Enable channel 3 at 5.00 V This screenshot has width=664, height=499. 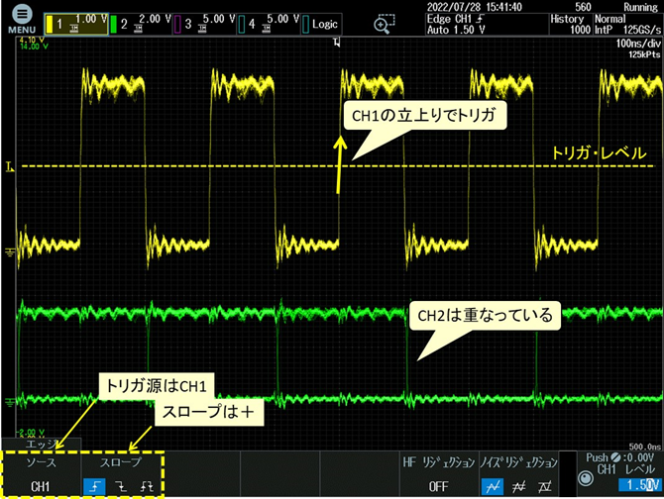point(204,24)
